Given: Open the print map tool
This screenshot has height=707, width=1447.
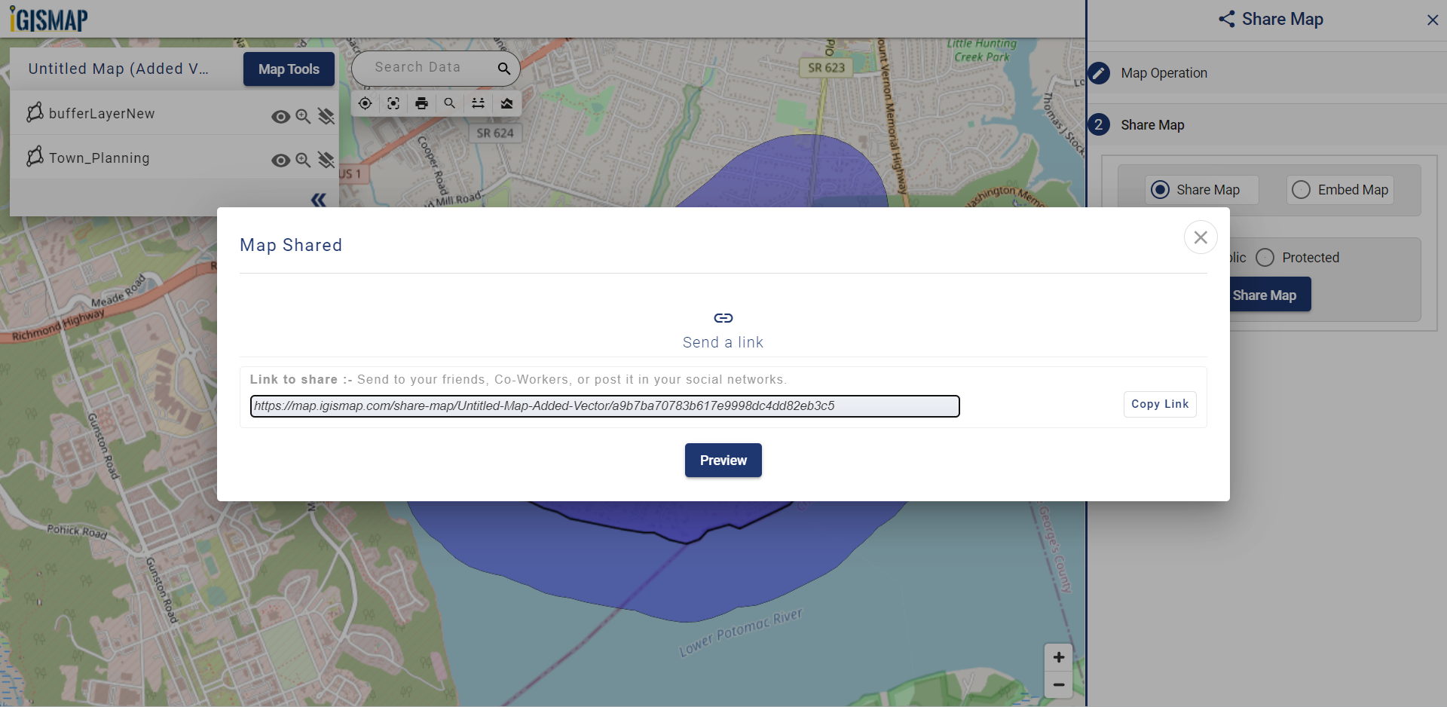Looking at the screenshot, I should 421,103.
